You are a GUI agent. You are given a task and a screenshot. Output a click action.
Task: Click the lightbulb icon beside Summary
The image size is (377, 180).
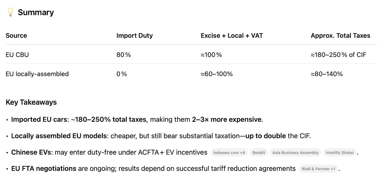10,12
